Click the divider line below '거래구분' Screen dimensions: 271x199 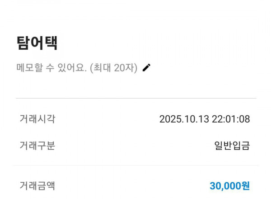pos(135,165)
